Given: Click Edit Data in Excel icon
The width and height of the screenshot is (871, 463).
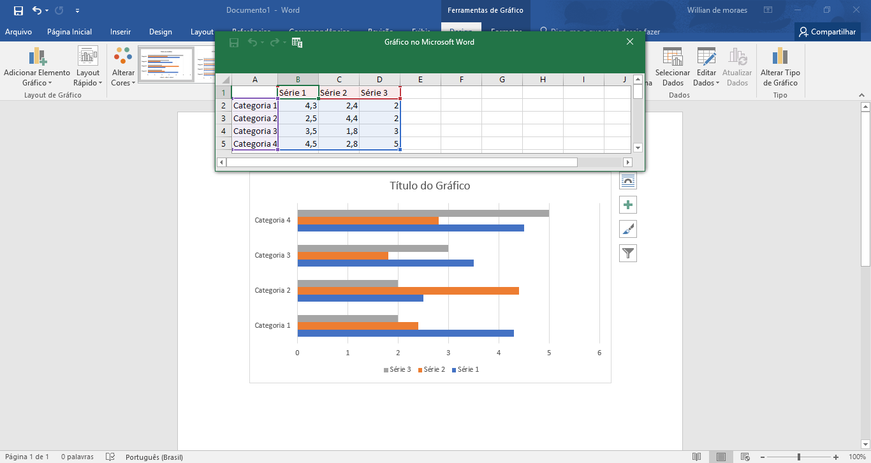Looking at the screenshot, I should point(296,42).
